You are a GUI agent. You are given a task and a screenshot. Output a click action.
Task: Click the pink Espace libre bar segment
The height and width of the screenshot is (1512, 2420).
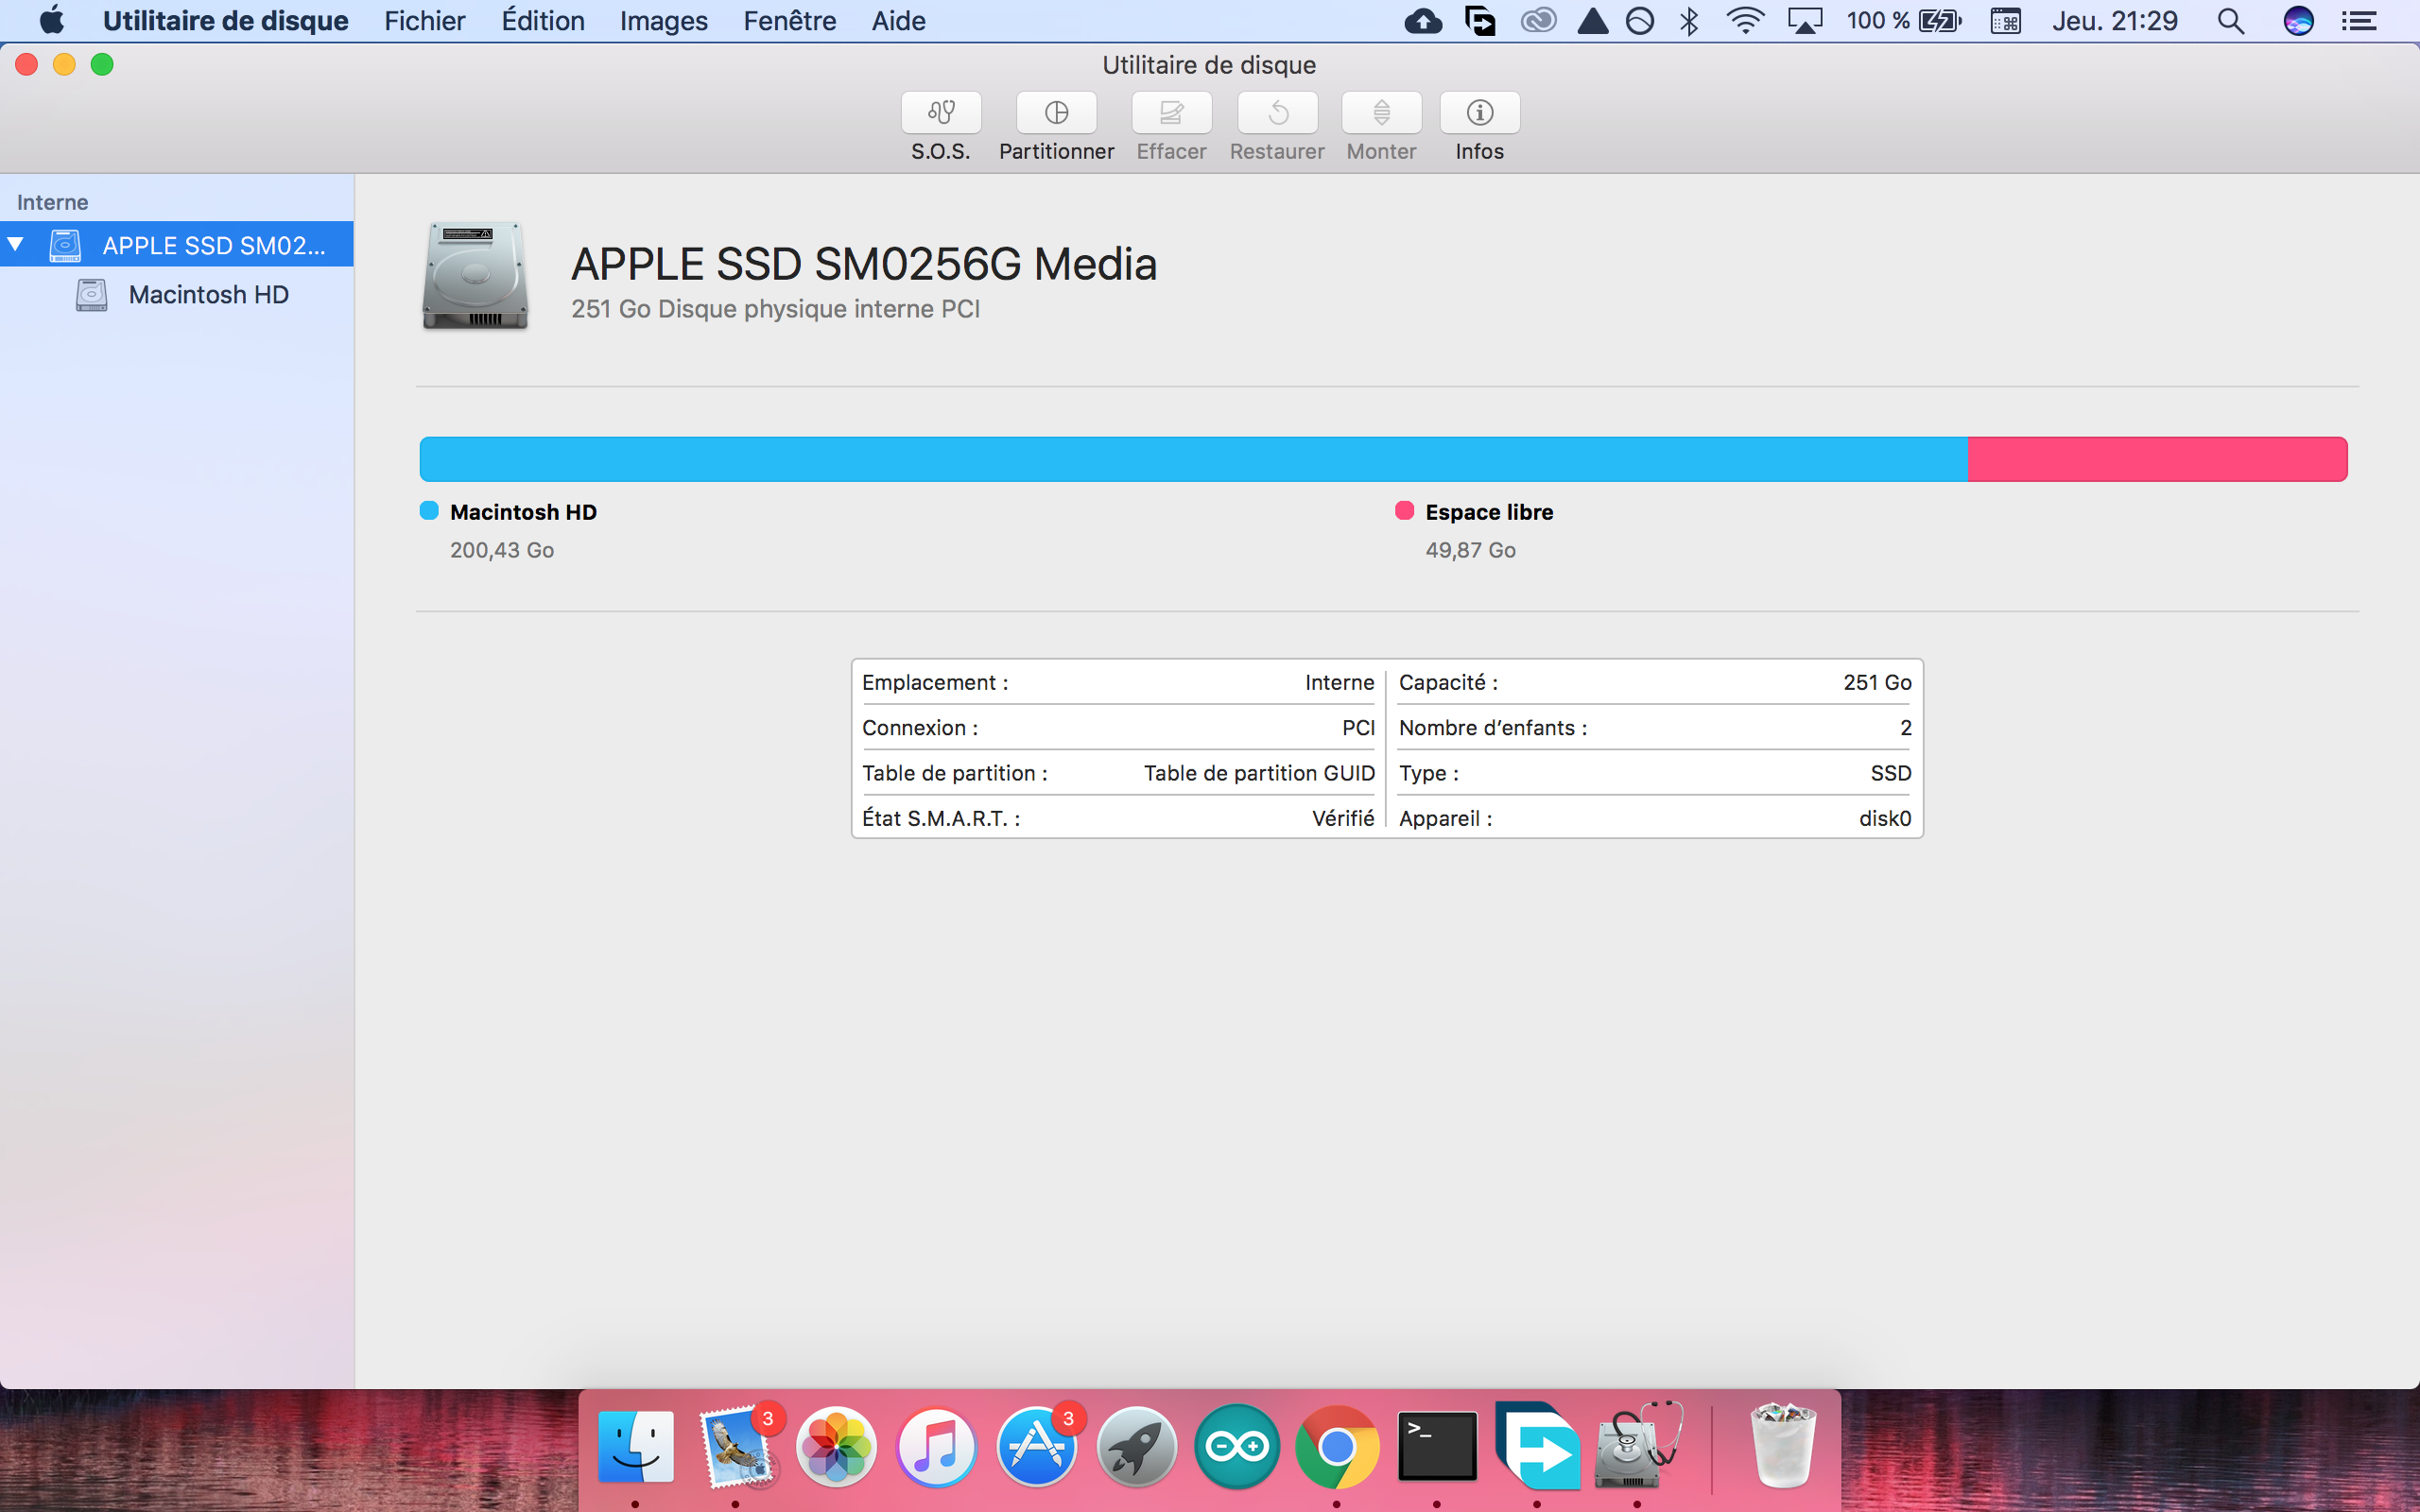coord(2157,459)
